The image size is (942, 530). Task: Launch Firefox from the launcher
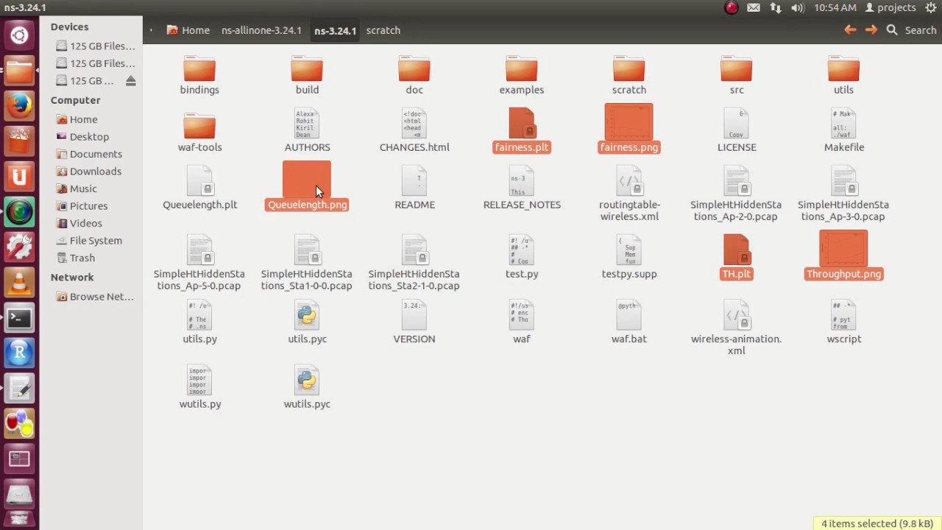[x=19, y=106]
